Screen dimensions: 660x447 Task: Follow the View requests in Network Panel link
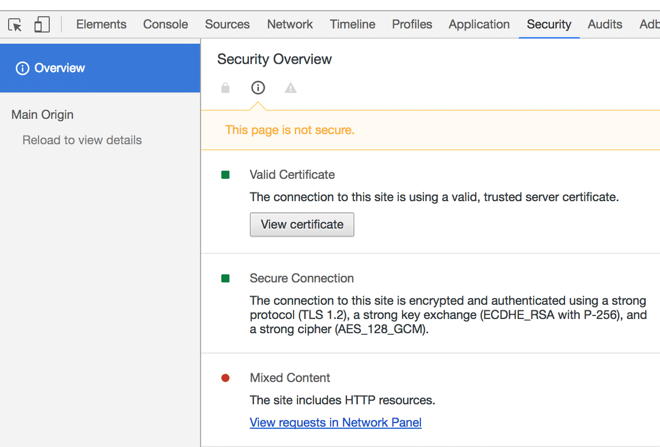pos(335,423)
